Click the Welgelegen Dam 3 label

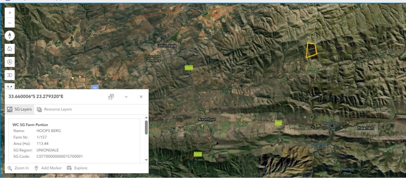320,145
